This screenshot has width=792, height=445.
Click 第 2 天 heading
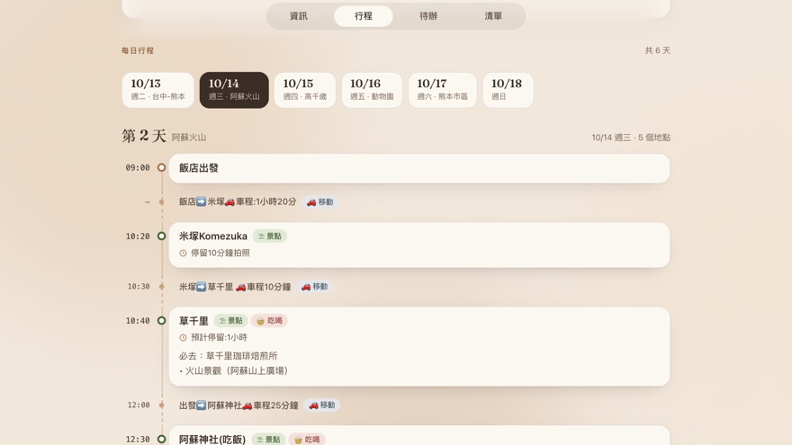tap(144, 136)
